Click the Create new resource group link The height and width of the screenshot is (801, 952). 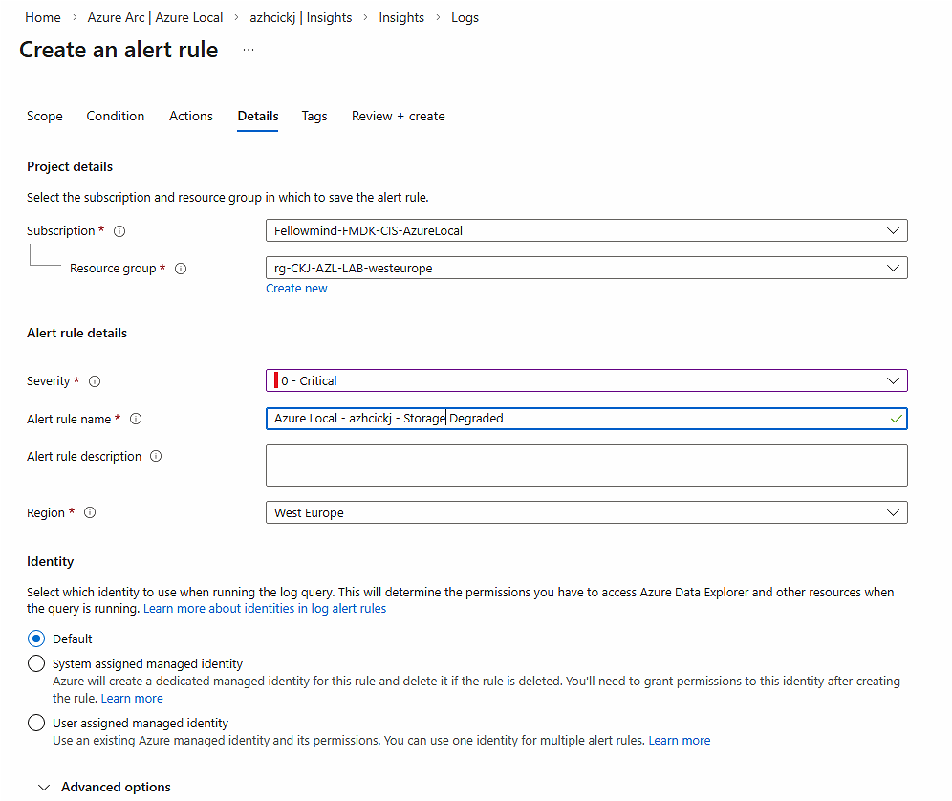tap(296, 289)
